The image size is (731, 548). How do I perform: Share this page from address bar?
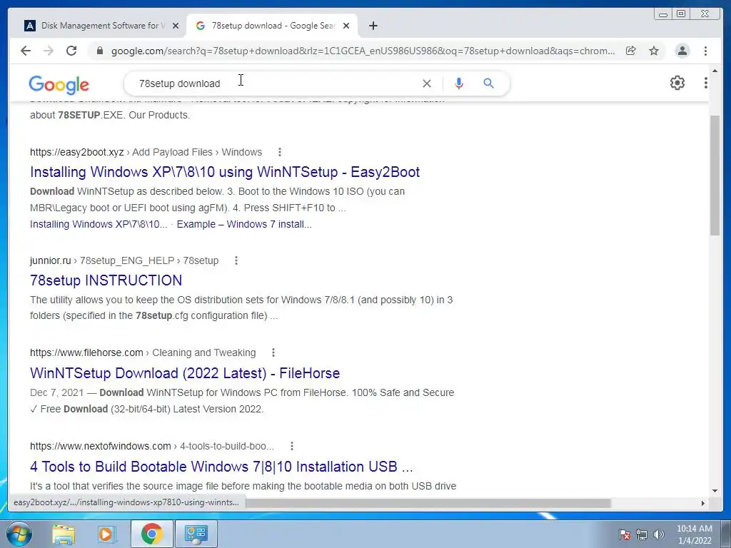(631, 51)
